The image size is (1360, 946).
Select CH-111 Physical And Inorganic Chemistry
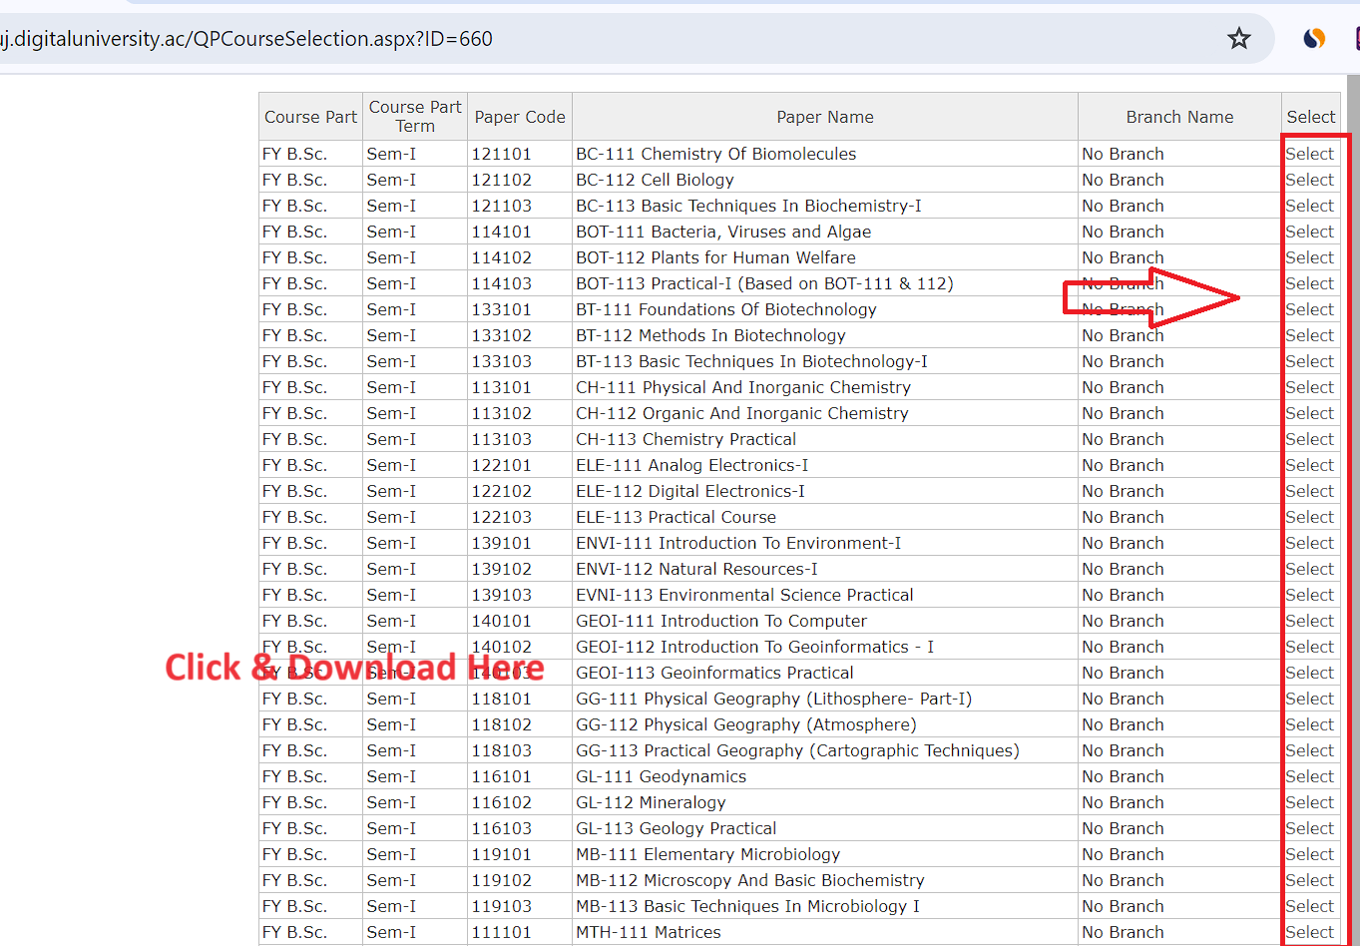coord(1309,387)
